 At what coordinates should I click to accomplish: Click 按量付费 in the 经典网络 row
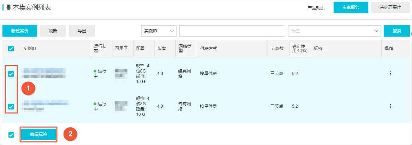point(208,74)
